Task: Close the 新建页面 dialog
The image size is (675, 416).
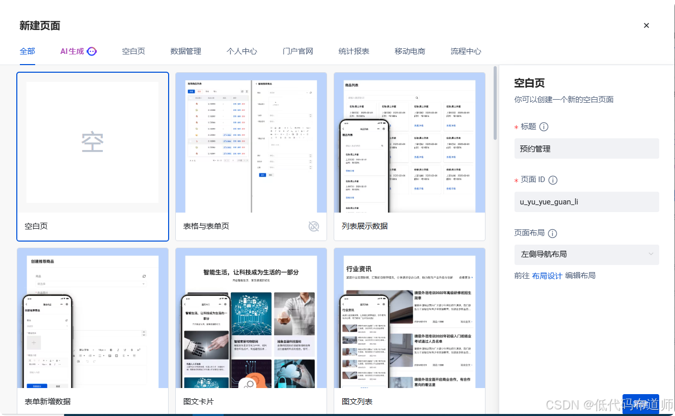Action: pos(646,25)
